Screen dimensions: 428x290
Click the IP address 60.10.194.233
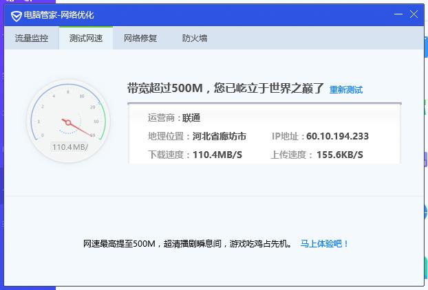337,136
